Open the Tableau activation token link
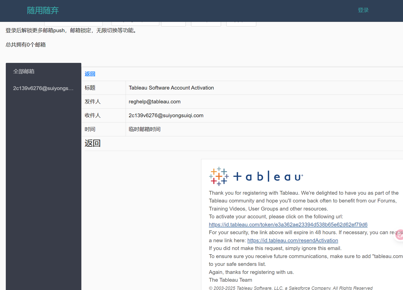403x290 pixels. (288, 225)
